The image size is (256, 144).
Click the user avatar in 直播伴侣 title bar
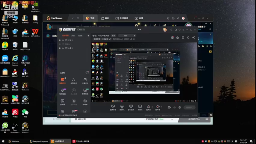click(165, 30)
